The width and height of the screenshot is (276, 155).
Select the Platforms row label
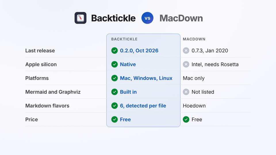coord(37,78)
